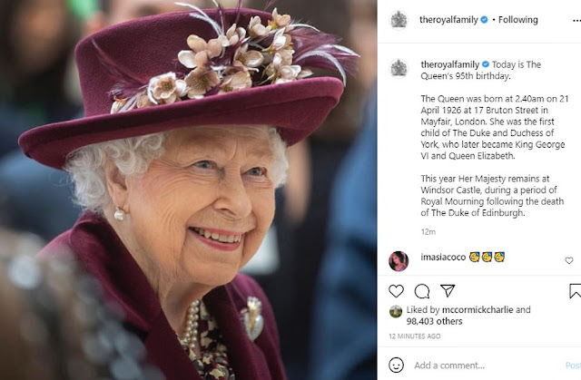Share post using paper plane icon

447,291
